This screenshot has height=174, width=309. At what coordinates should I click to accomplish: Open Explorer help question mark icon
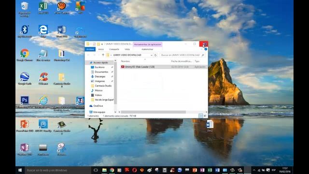(206, 49)
